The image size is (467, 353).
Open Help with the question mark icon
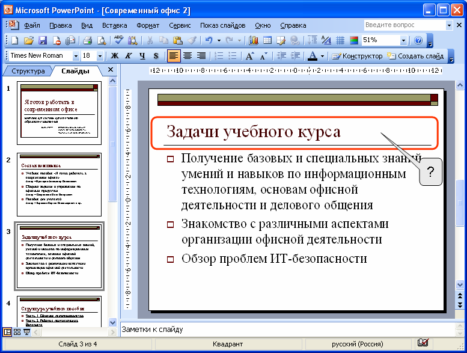[418, 40]
